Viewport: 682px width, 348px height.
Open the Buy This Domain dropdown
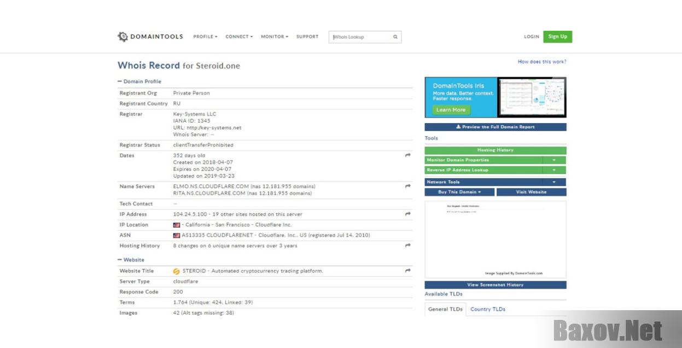[x=459, y=192]
